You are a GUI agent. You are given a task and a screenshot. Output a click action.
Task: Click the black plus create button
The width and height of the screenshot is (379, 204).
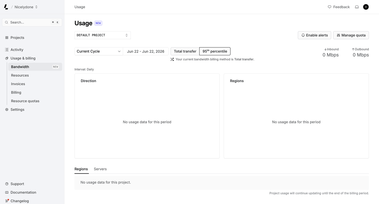click(366, 7)
